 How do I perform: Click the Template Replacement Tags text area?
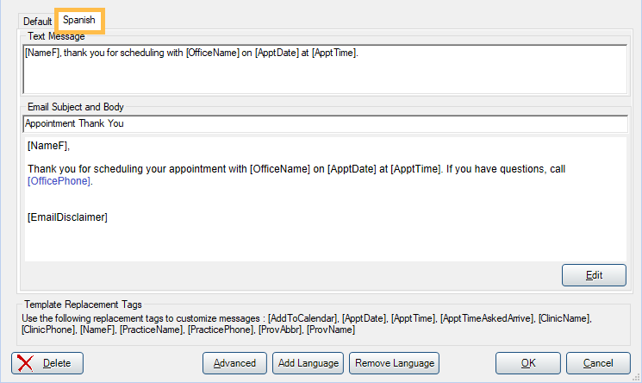point(307,324)
